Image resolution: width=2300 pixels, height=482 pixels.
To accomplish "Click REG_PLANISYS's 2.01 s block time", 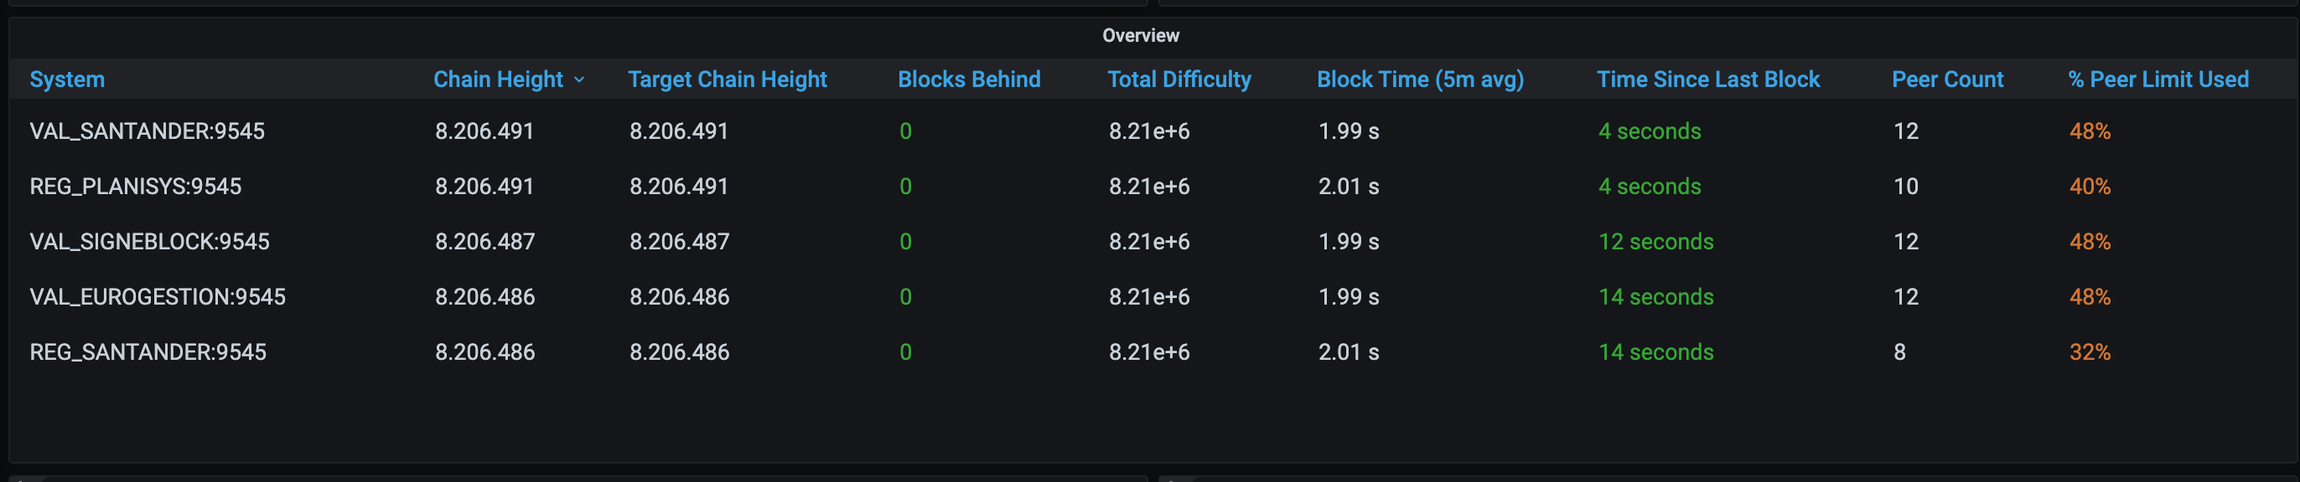I will pyautogui.click(x=1348, y=187).
